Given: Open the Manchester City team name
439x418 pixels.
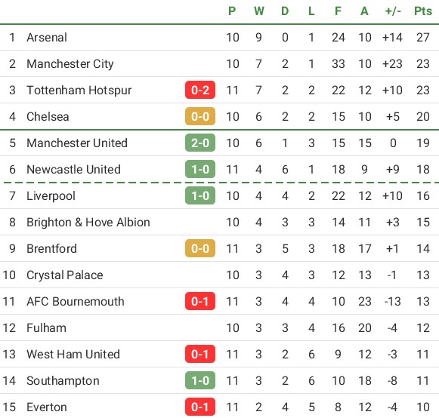Looking at the screenshot, I should click(70, 64).
